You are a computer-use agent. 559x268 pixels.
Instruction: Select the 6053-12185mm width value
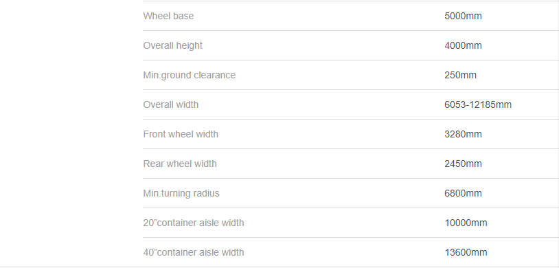478,105
